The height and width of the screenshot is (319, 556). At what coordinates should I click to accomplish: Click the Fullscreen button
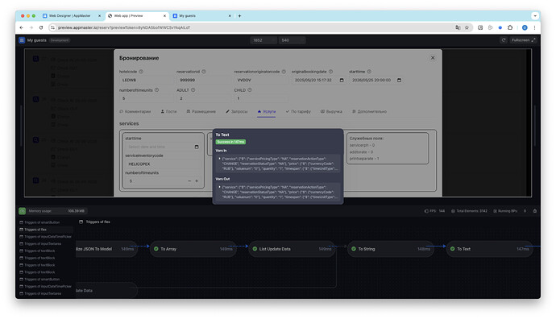pos(523,40)
